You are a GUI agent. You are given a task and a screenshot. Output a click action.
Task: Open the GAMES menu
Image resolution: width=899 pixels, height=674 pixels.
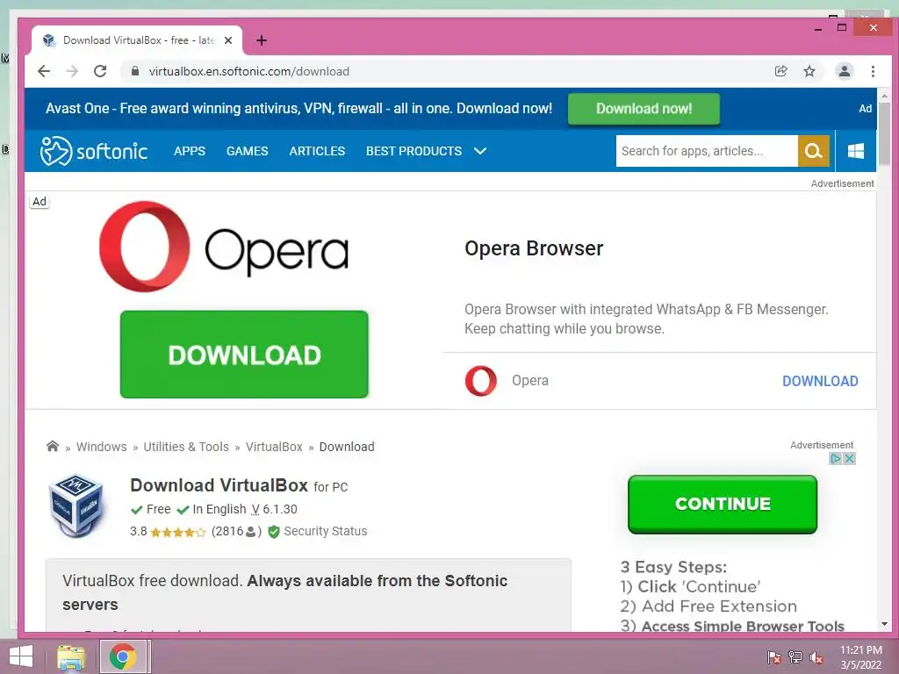(x=247, y=151)
